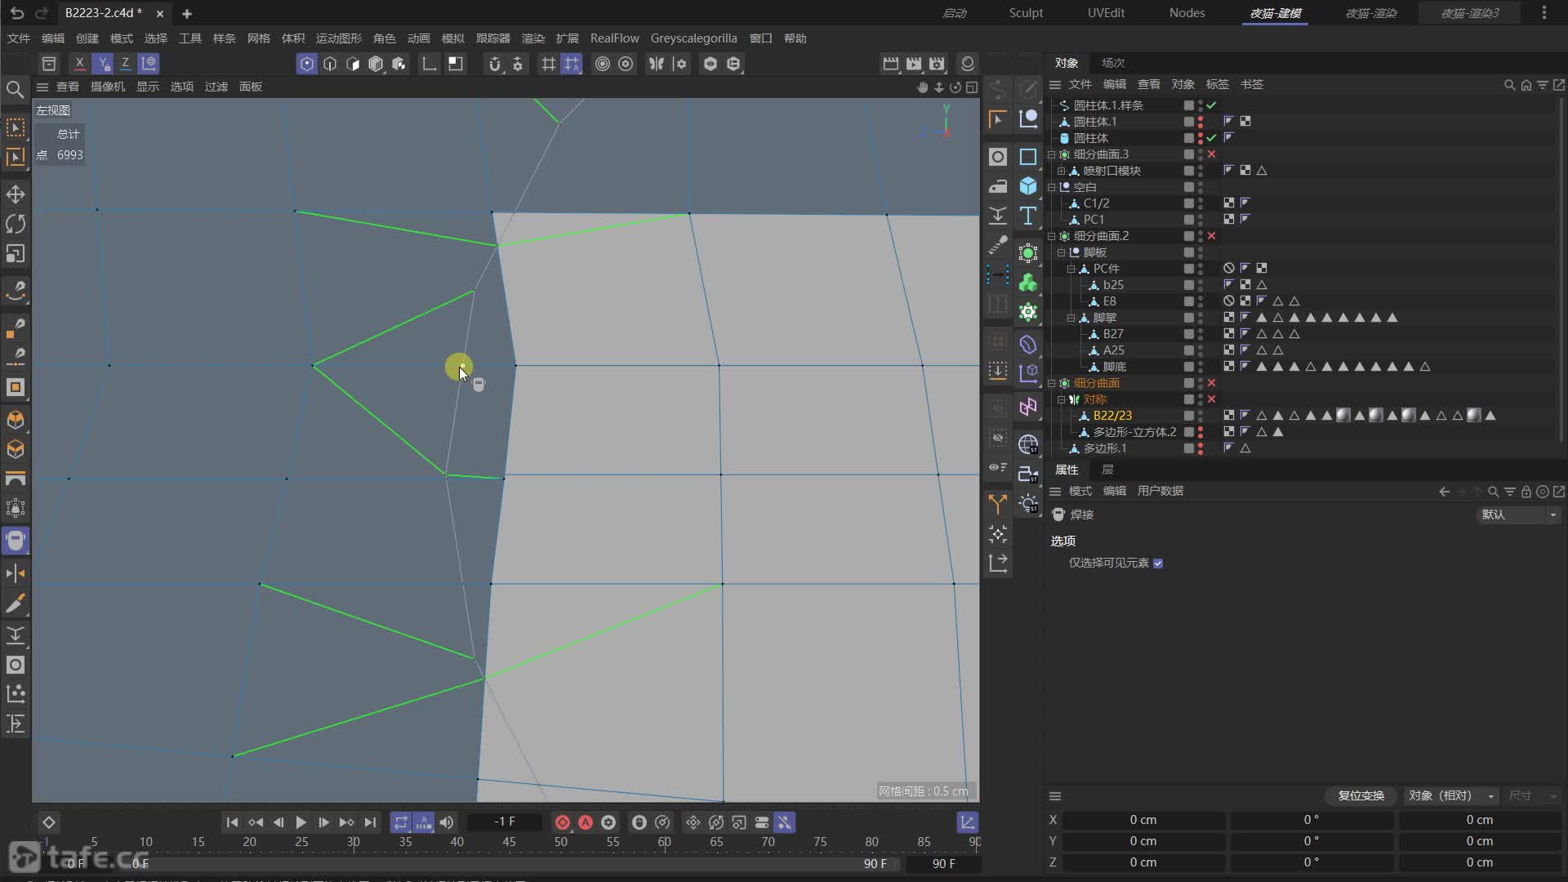This screenshot has height=882, width=1568.
Task: Open the 摄像机 viewport menu
Action: tap(107, 87)
